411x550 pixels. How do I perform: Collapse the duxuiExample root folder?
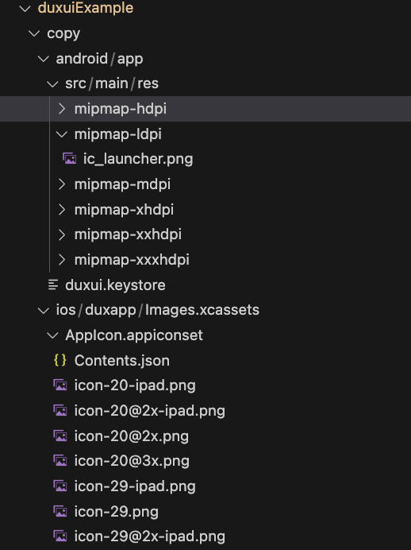point(25,9)
